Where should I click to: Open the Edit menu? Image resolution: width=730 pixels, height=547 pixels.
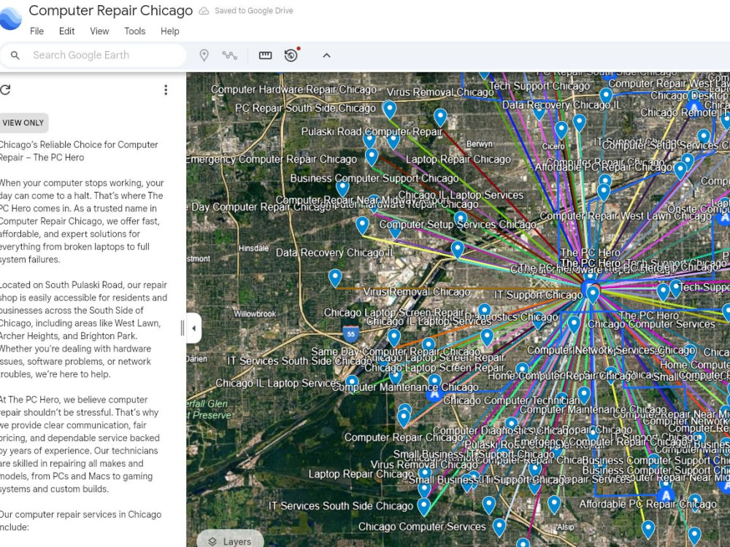66,31
